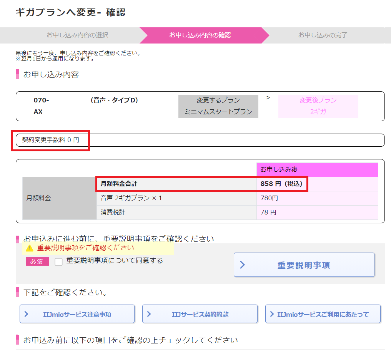The width and height of the screenshot is (391, 350).
Task: Select the 858 円(税込) total cell
Action: tap(281, 184)
